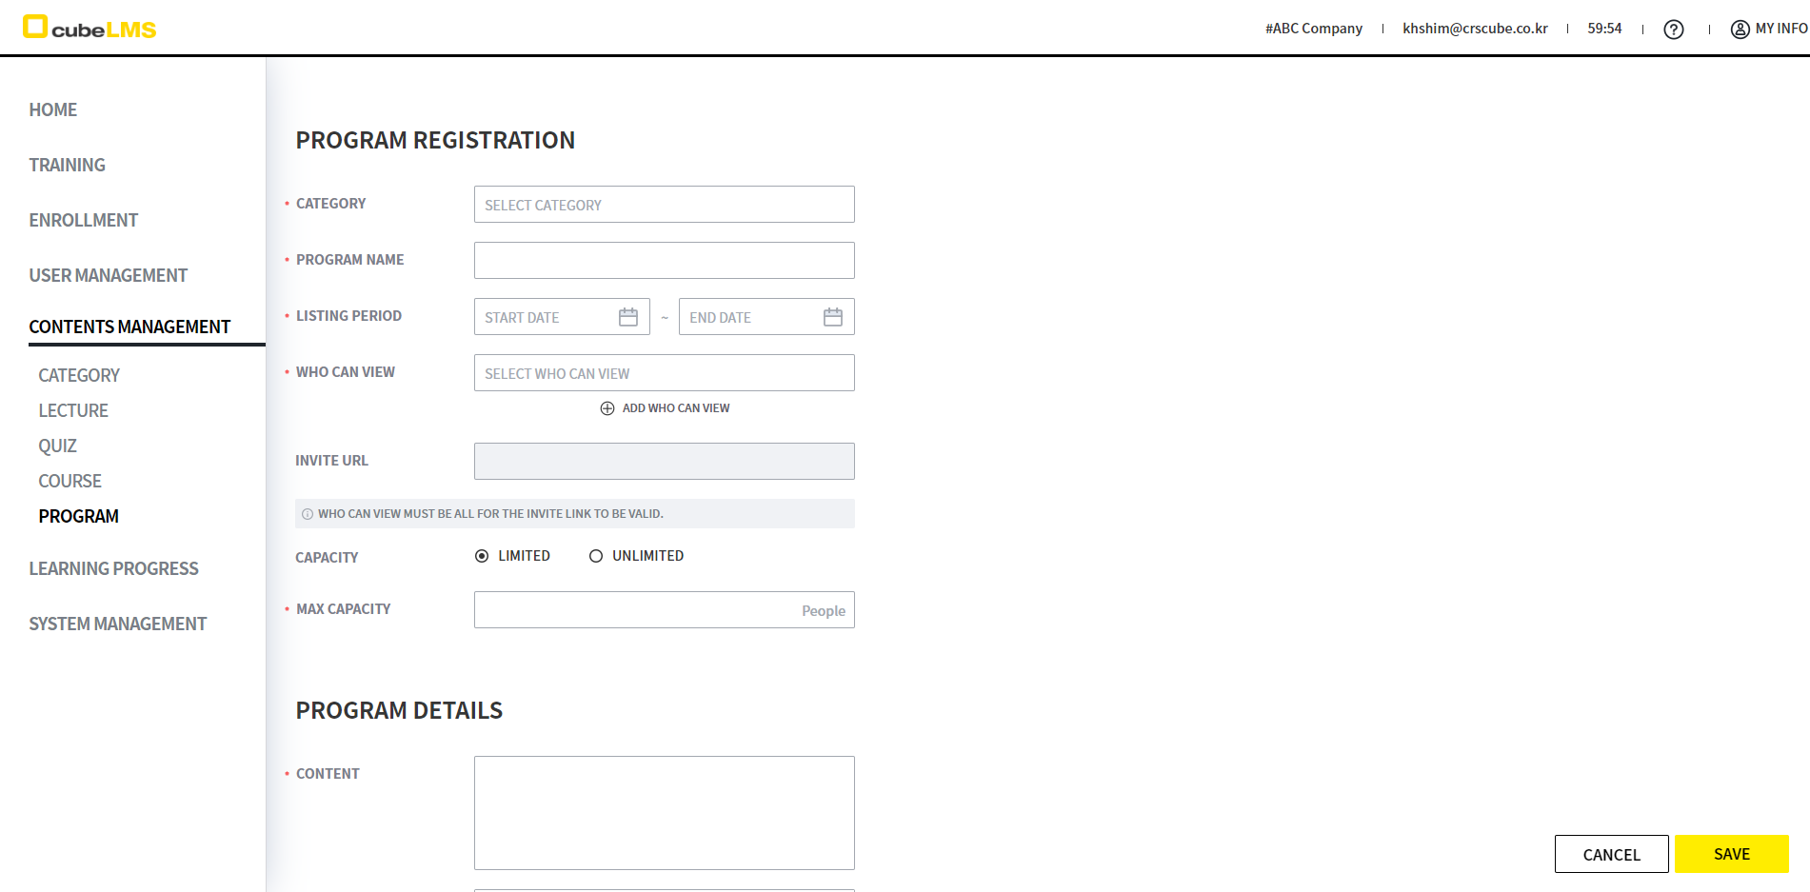Expand the Learning Progress menu section
This screenshot has width=1810, height=892.
(113, 568)
